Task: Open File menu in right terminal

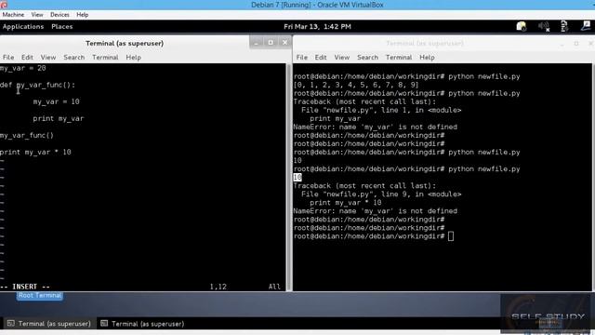Action: tap(301, 58)
